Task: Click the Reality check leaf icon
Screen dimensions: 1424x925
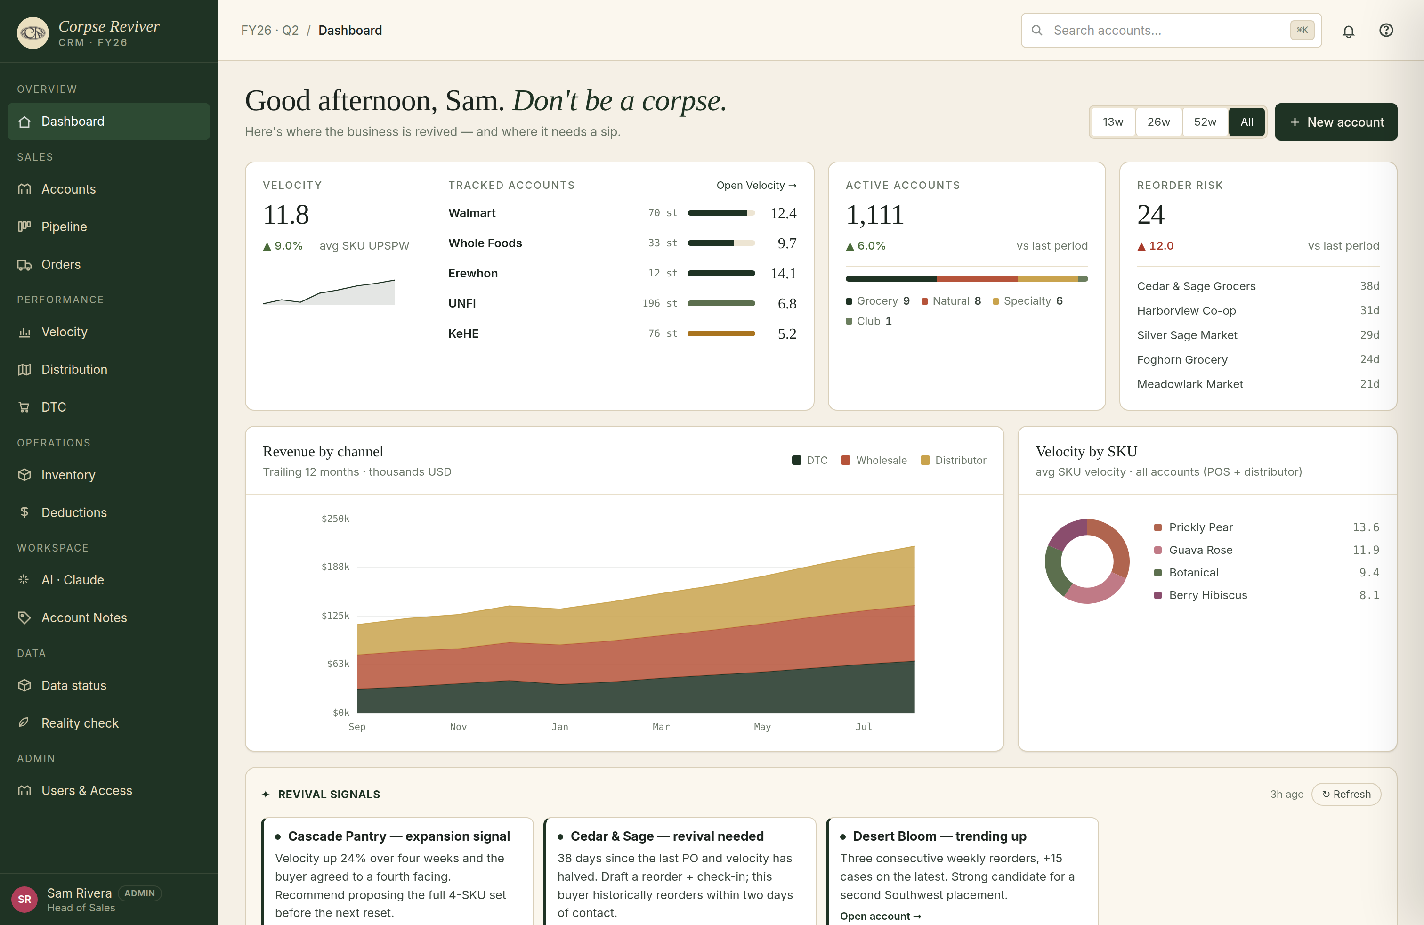Action: [x=24, y=723]
